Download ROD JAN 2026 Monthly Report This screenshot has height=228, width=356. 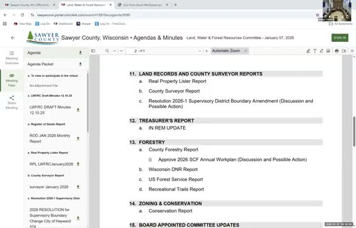coord(78,138)
